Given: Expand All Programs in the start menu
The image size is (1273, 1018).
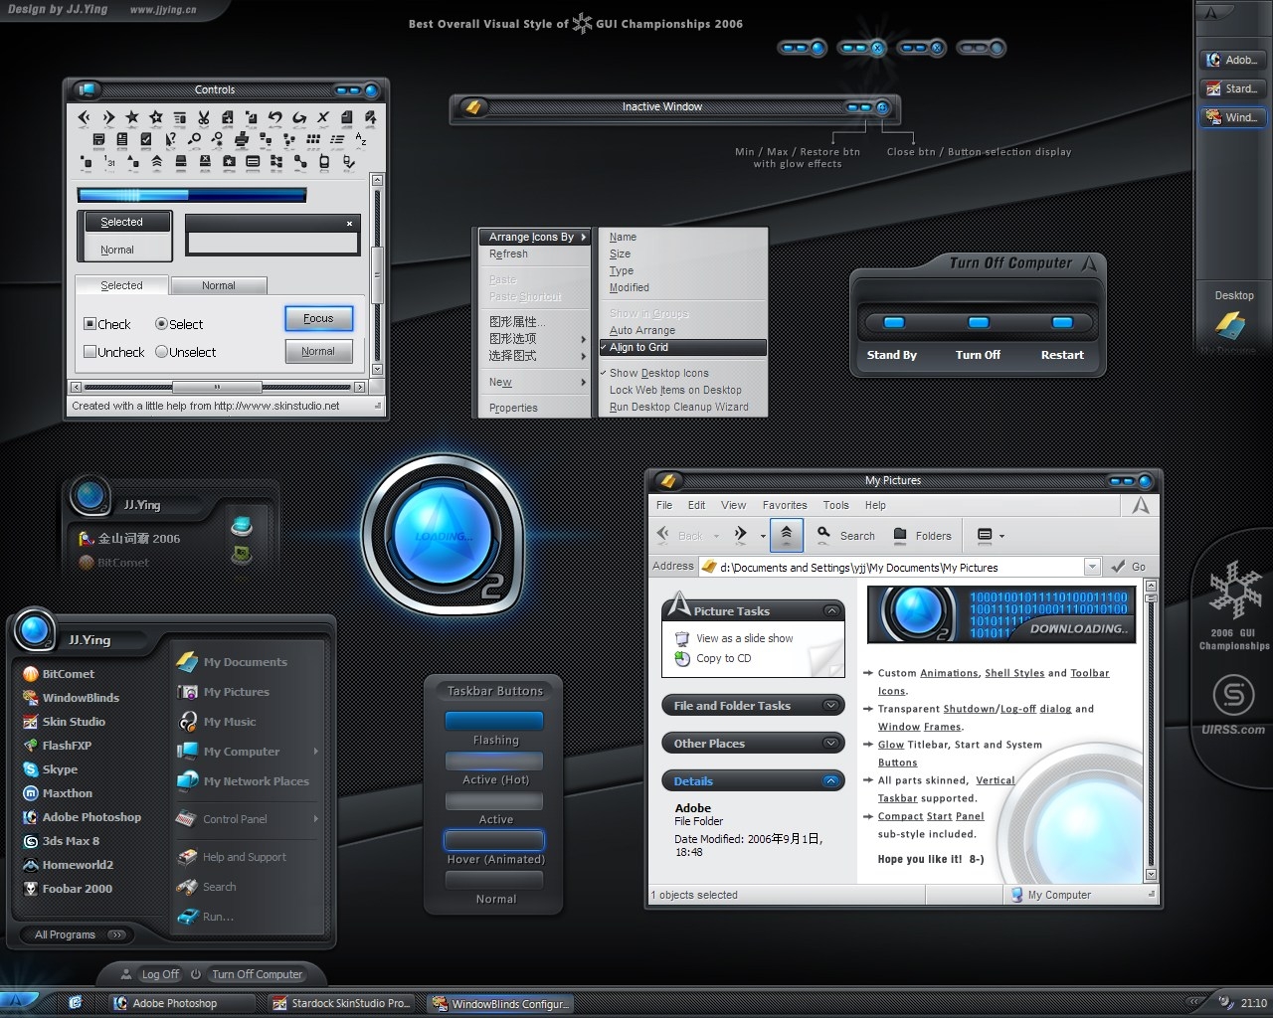Looking at the screenshot, I should click(x=80, y=934).
